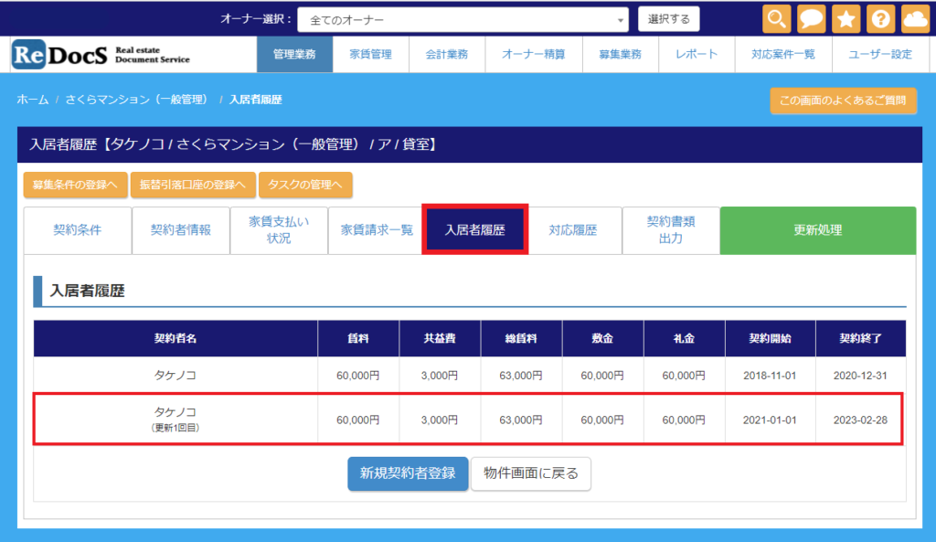Switch to the 家賃請求一覧 tab
Viewport: 936px width, 542px height.
(x=376, y=230)
